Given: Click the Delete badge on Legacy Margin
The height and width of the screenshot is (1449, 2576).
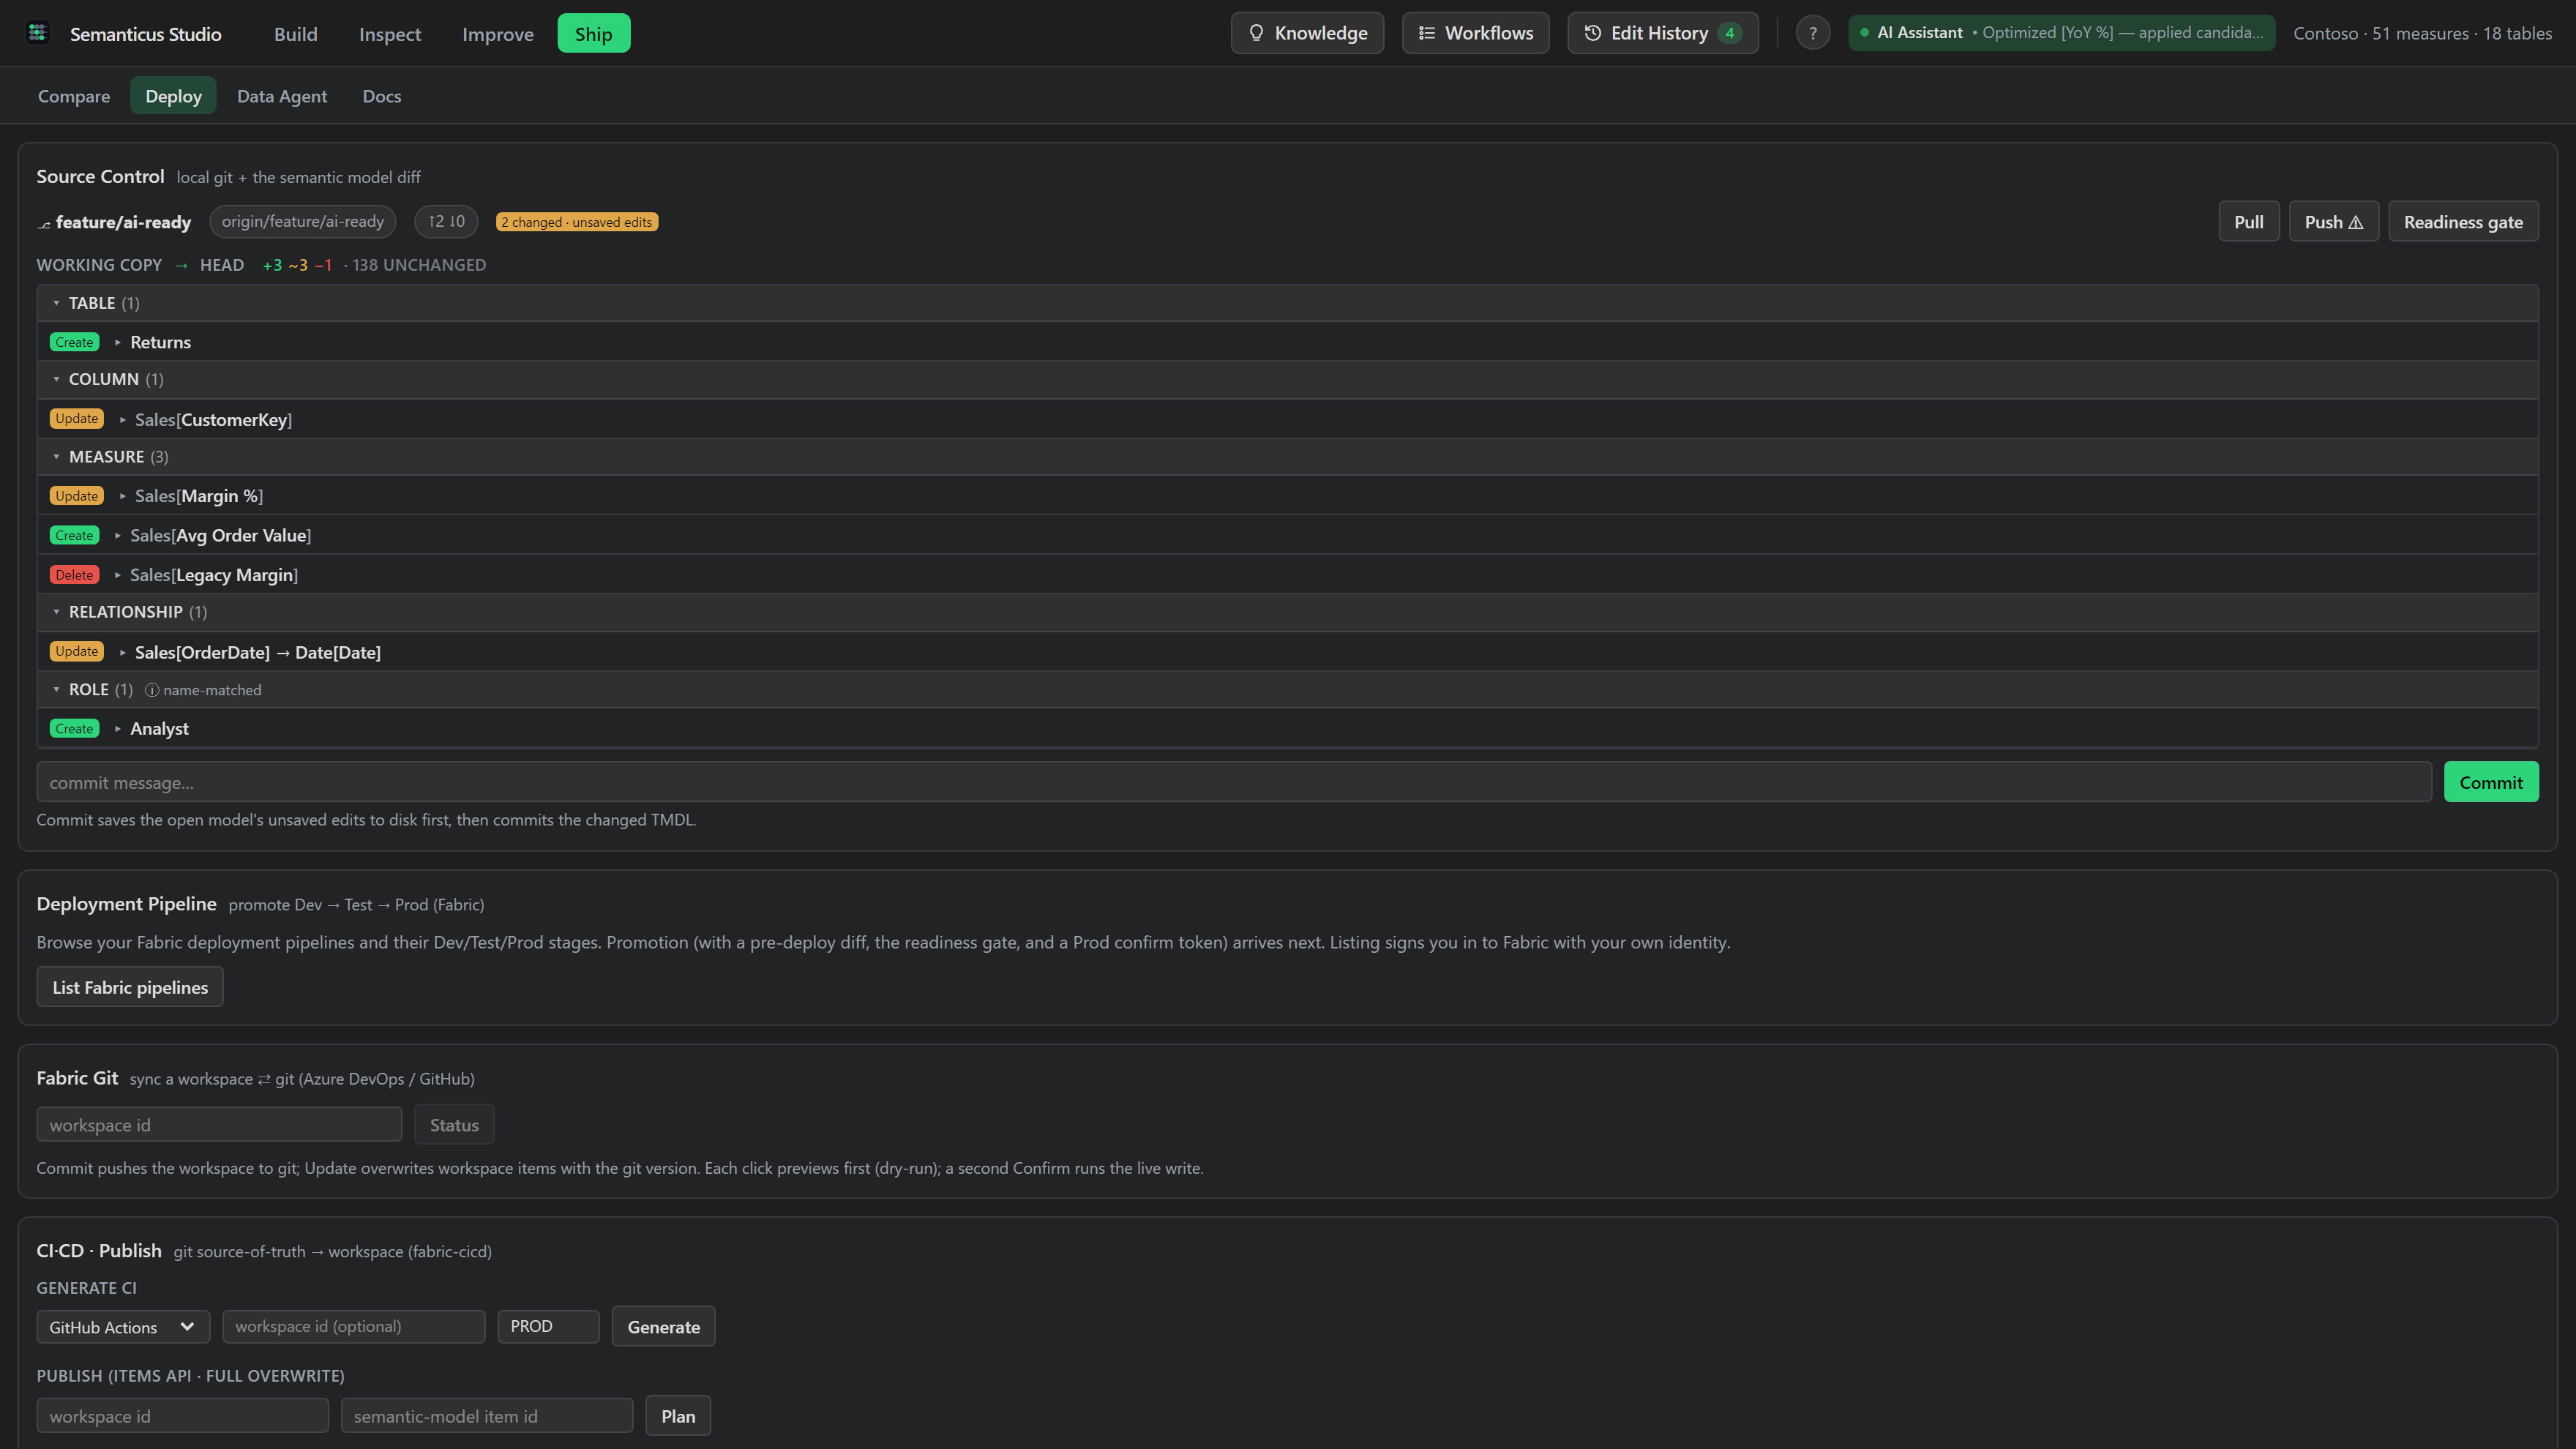Looking at the screenshot, I should click(74, 575).
